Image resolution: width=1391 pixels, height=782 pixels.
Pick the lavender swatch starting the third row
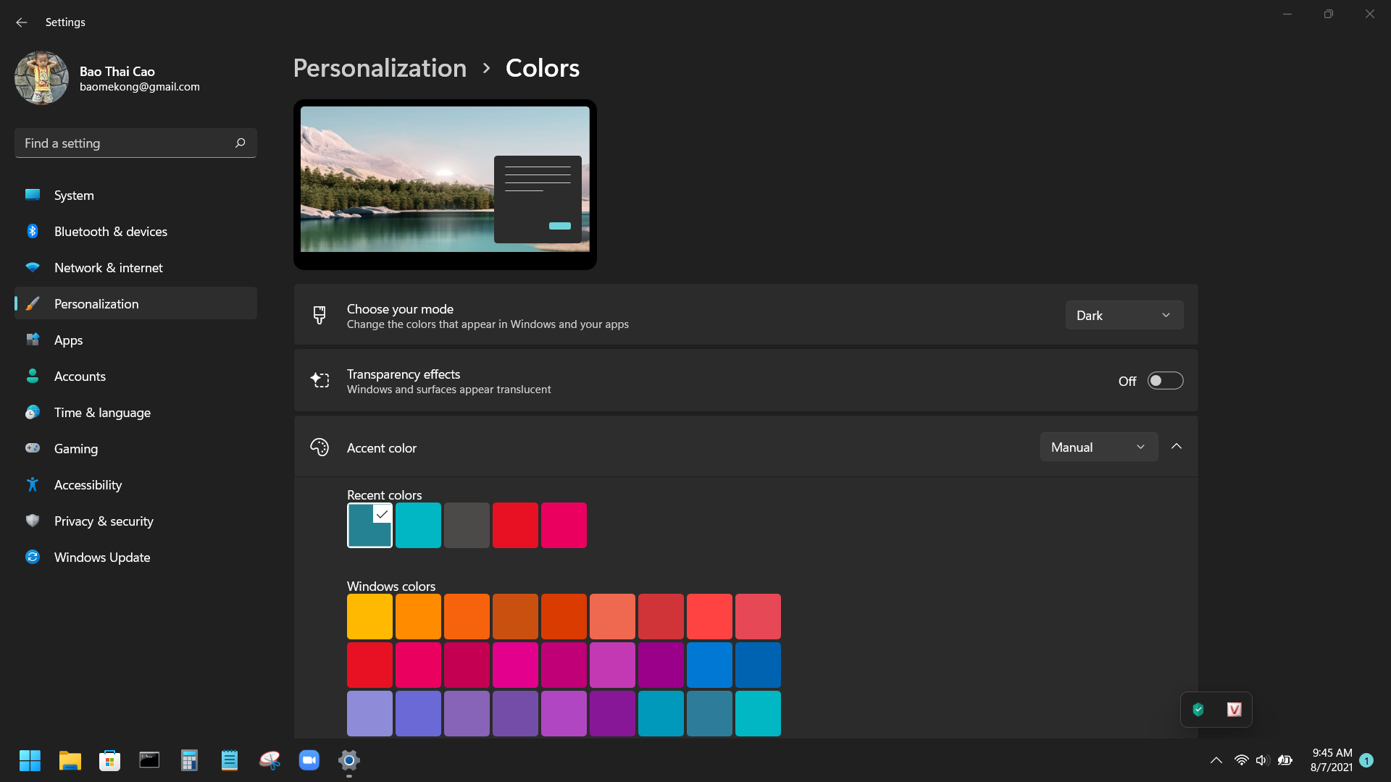pos(369,713)
